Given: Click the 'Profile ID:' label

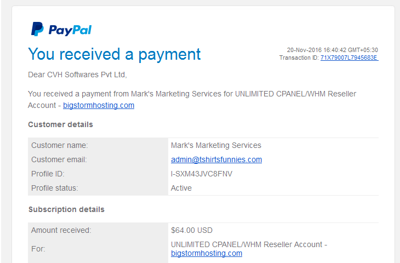Looking at the screenshot, I should click(48, 174).
